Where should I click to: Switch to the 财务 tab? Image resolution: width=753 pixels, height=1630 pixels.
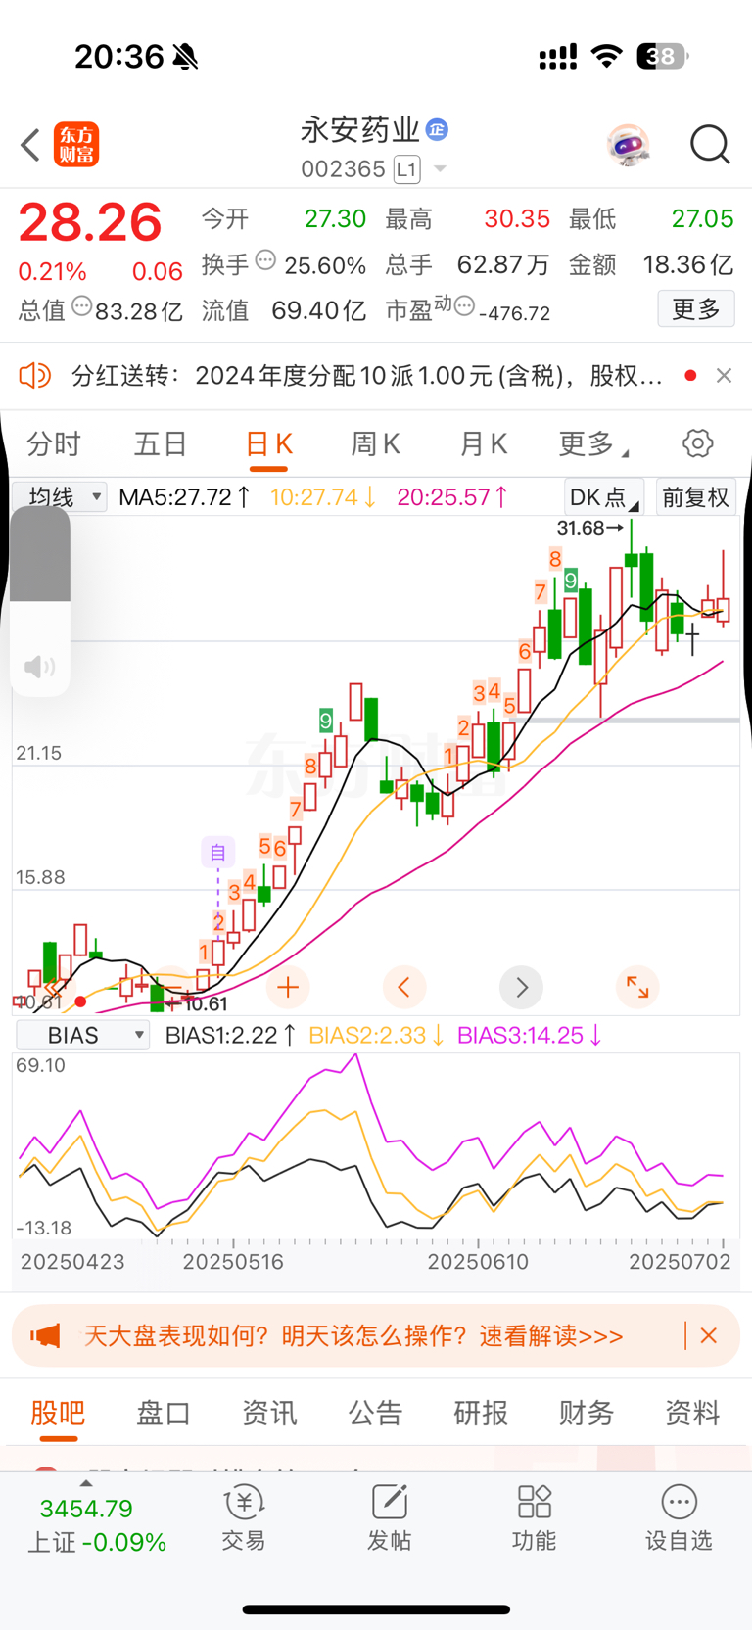click(x=587, y=1413)
